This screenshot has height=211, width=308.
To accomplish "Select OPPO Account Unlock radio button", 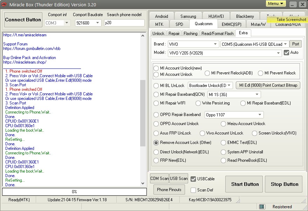I will coord(156,124).
